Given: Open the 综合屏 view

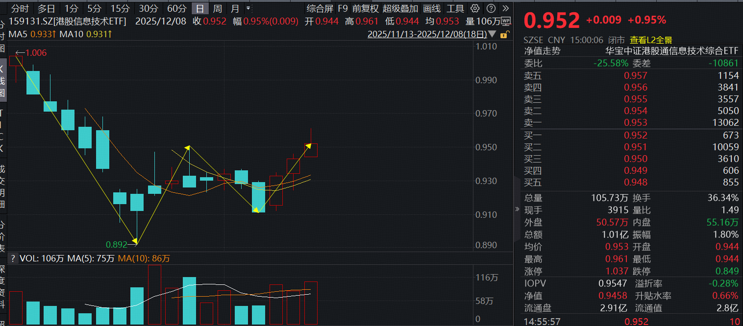Looking at the screenshot, I should point(320,8).
